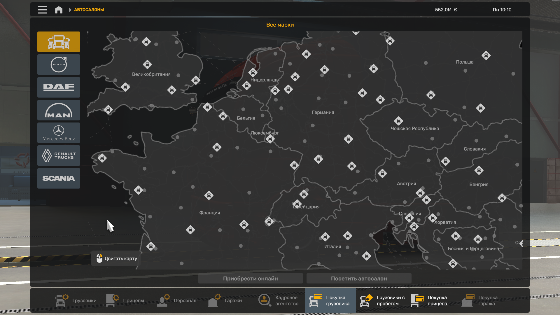Image resolution: width=560 pixels, height=315 pixels.
Task: Filter dealers by MAN brand
Action: 59,110
